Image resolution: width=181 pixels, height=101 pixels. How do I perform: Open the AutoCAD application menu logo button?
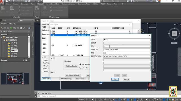pos(2,2)
